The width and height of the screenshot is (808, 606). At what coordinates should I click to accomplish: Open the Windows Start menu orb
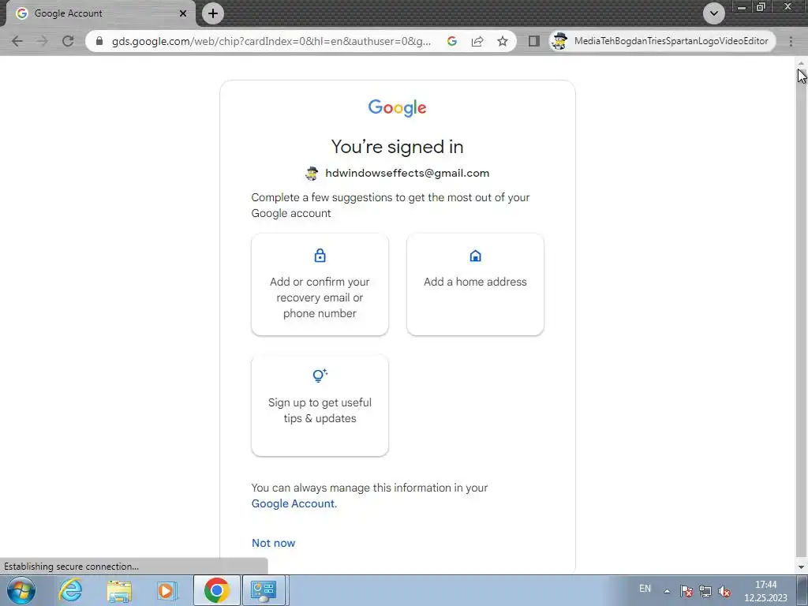pyautogui.click(x=21, y=590)
